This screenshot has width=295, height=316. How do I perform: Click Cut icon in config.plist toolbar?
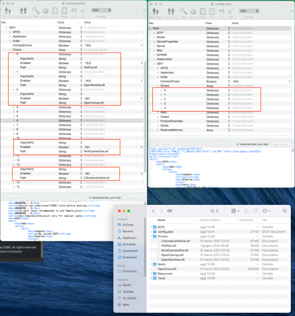pos(230,11)
